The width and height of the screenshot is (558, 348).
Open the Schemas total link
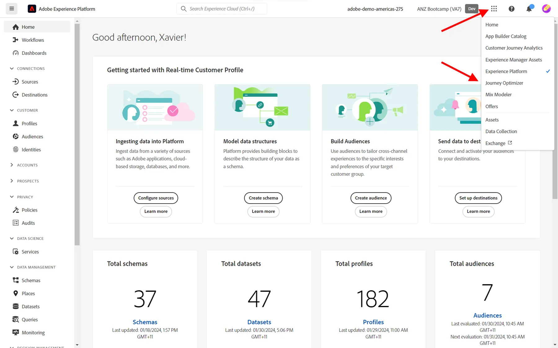pyautogui.click(x=145, y=322)
